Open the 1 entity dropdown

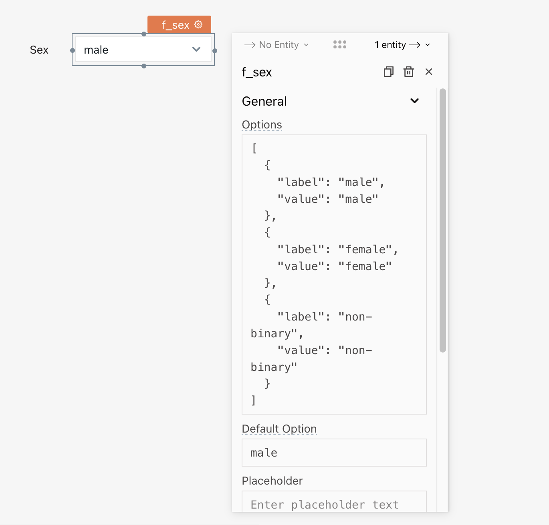point(402,45)
